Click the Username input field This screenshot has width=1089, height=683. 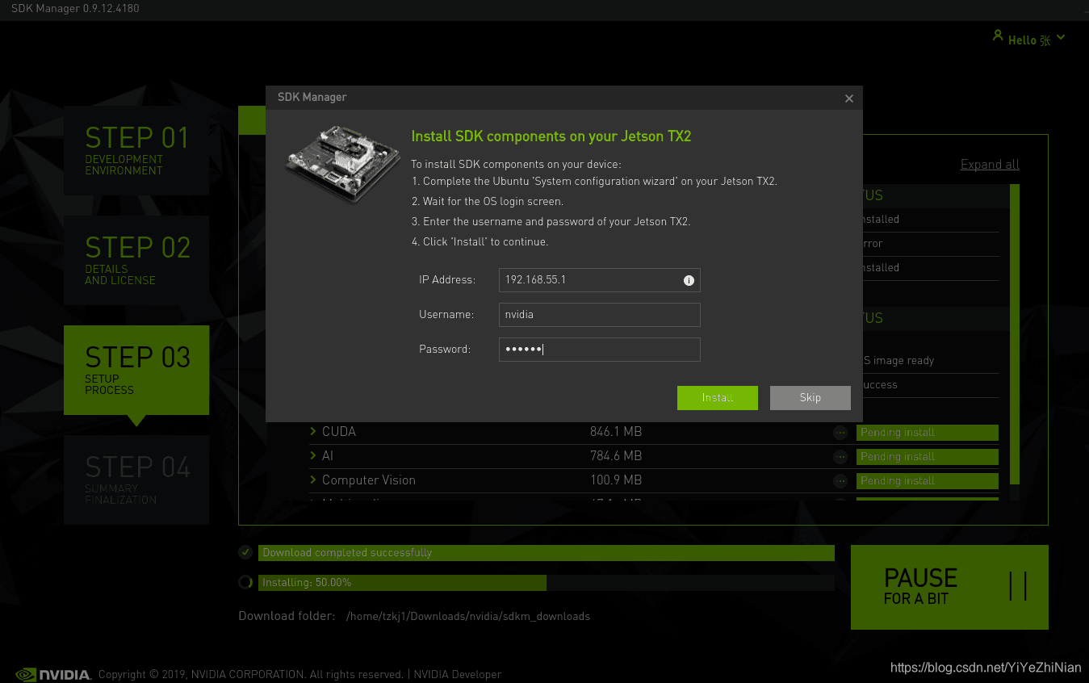click(x=599, y=315)
